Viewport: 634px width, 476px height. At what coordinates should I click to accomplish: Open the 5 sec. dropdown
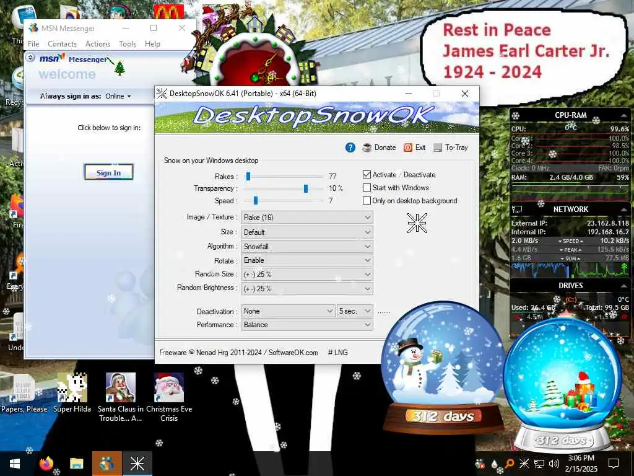355,311
